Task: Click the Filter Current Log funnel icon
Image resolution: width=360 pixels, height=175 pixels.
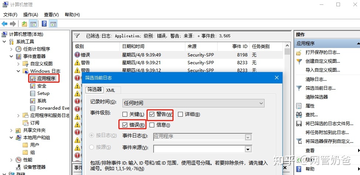Action: (x=299, y=88)
